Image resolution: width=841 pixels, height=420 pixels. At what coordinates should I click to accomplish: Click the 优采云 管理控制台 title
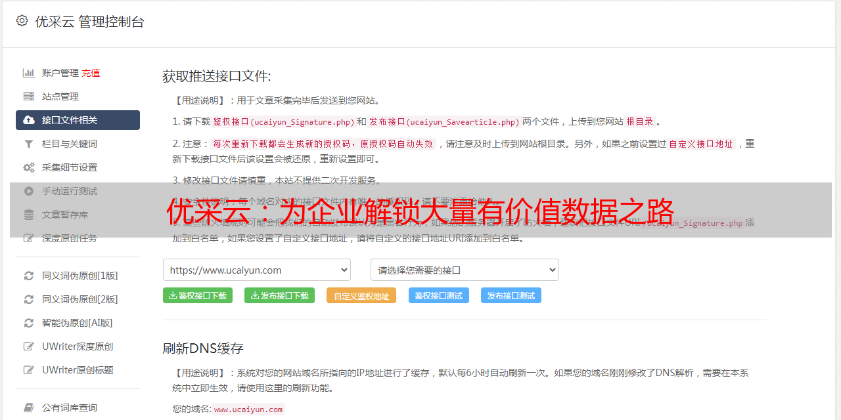(89, 22)
